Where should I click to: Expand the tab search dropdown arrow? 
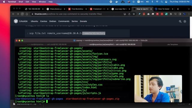coord(189,9)
